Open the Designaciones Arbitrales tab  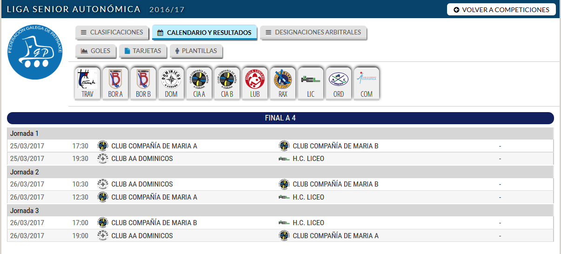tap(313, 33)
